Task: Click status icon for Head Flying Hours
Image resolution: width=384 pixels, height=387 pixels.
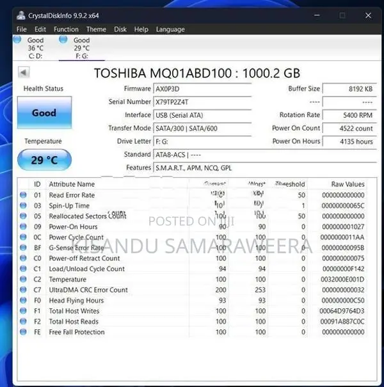Action: pyautogui.click(x=23, y=300)
